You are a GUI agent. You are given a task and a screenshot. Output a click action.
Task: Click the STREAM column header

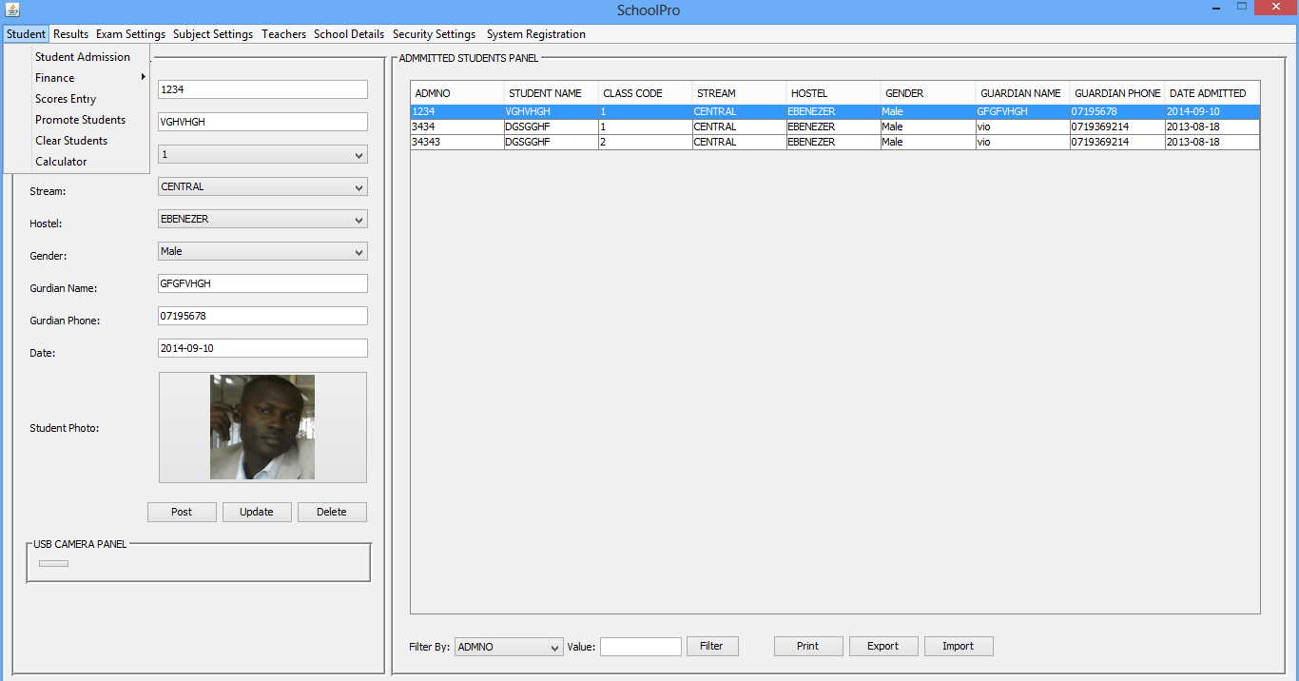740,93
